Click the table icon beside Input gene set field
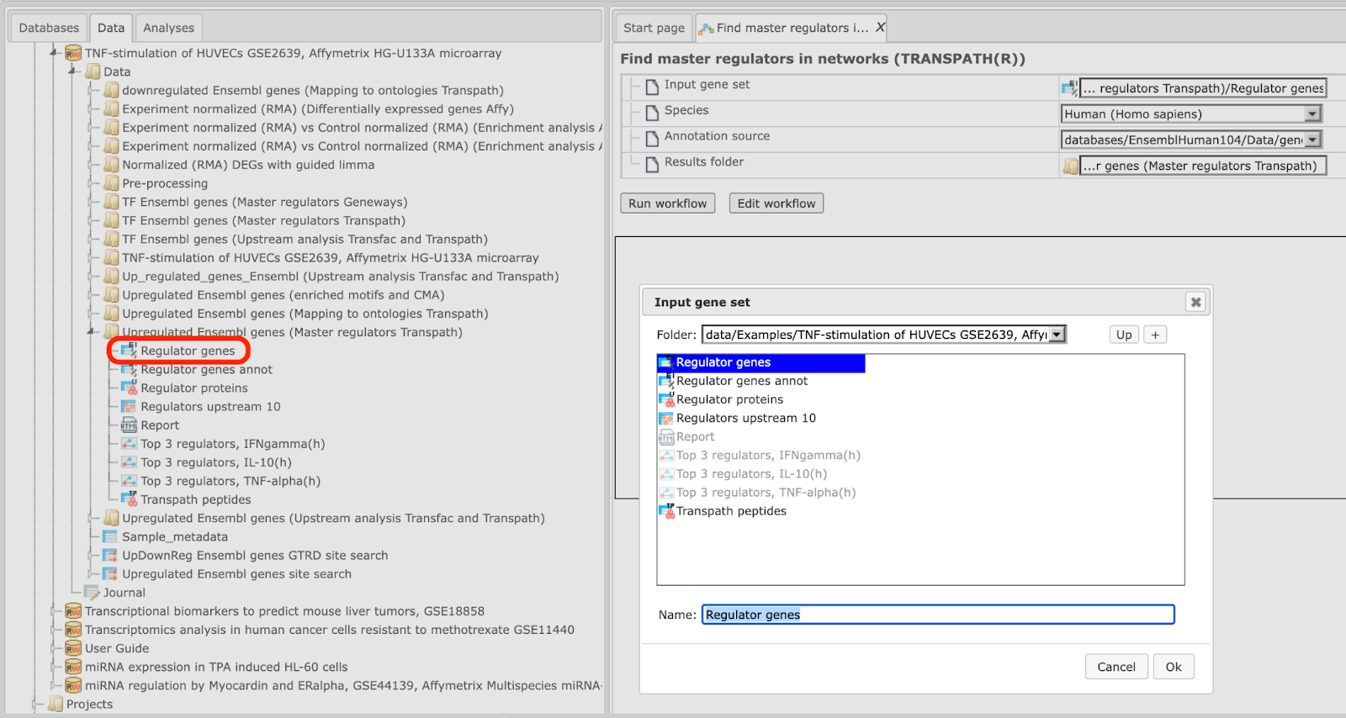This screenshot has height=718, width=1346. [1069, 87]
